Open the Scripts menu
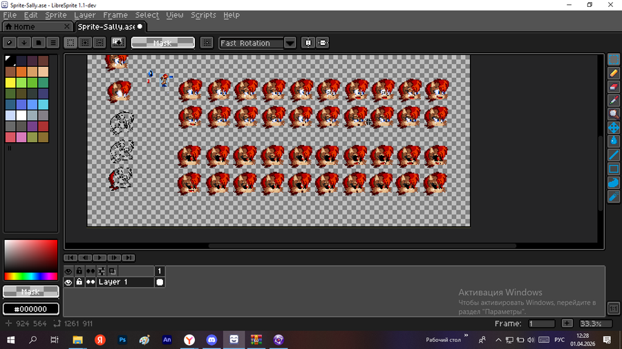622x349 pixels. [203, 15]
